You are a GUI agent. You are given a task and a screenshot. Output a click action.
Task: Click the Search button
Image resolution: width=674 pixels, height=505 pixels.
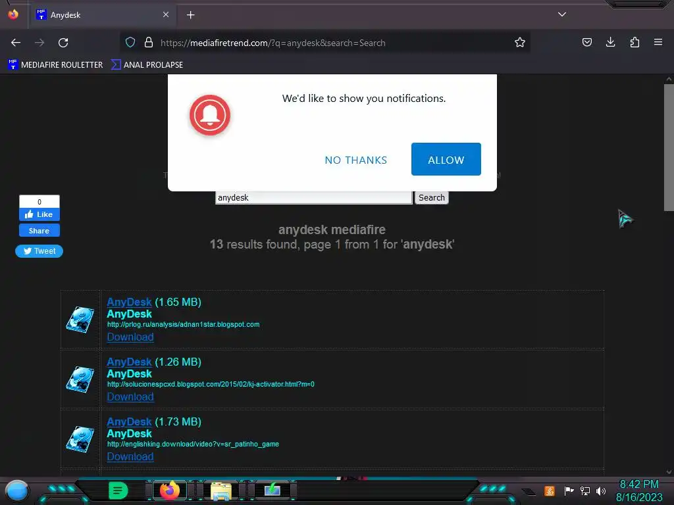coord(432,197)
